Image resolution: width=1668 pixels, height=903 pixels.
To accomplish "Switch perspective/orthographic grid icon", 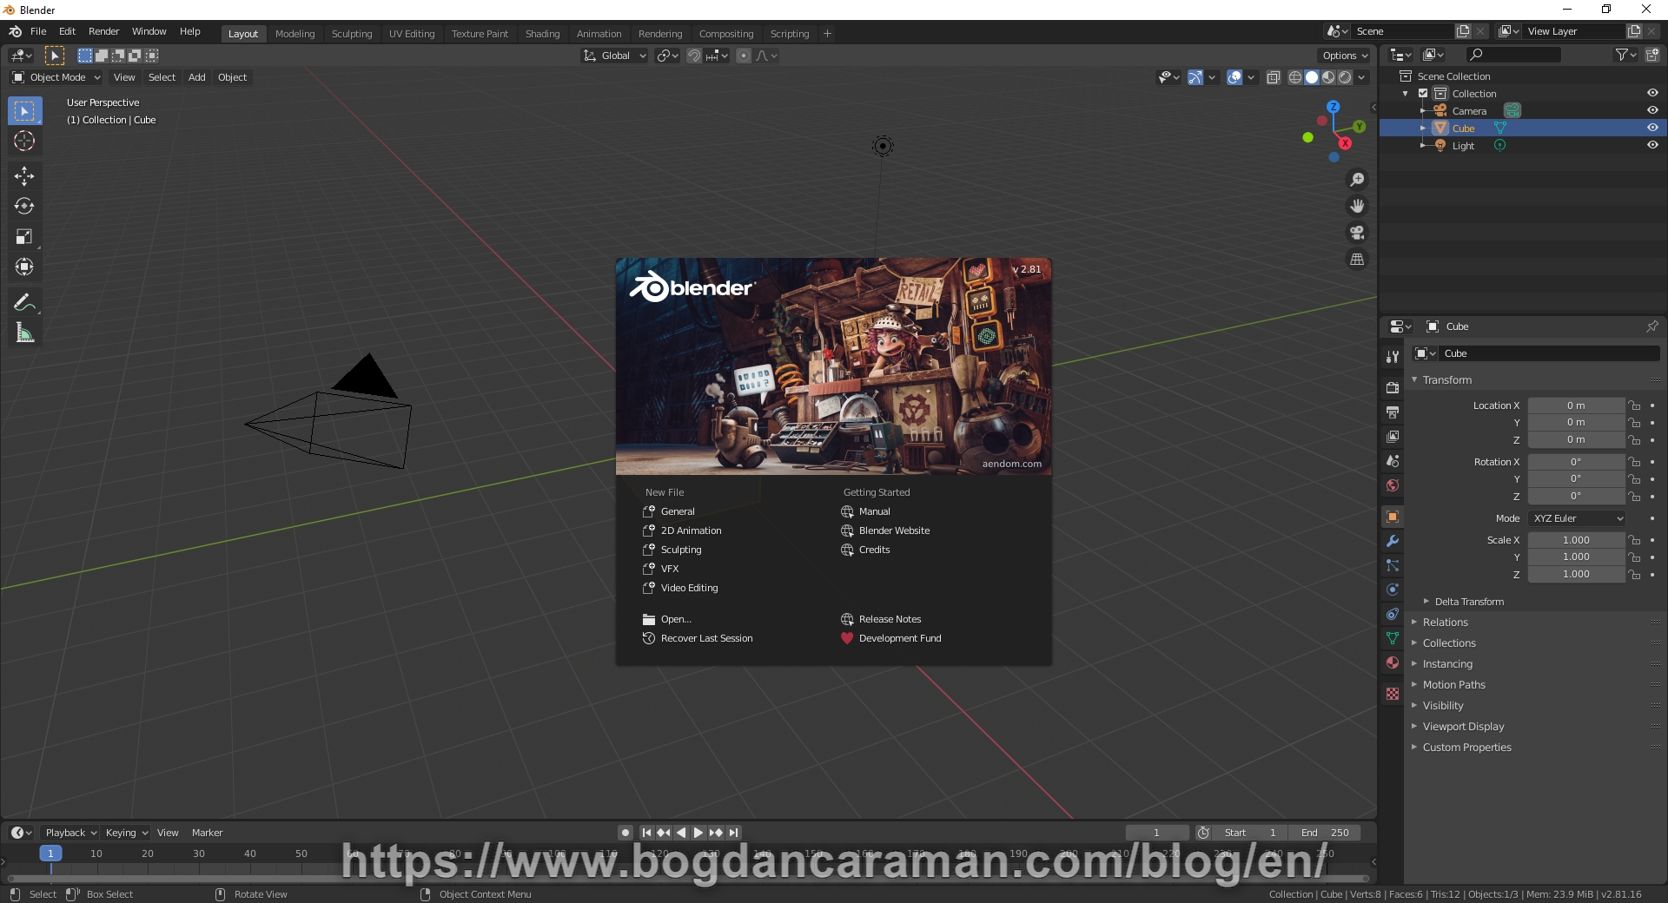I will [x=1357, y=259].
